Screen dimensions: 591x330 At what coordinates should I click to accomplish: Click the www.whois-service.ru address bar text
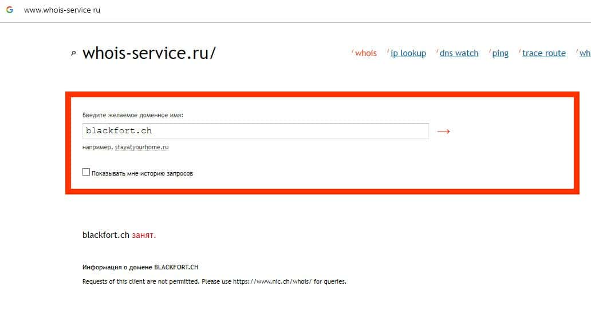point(62,10)
